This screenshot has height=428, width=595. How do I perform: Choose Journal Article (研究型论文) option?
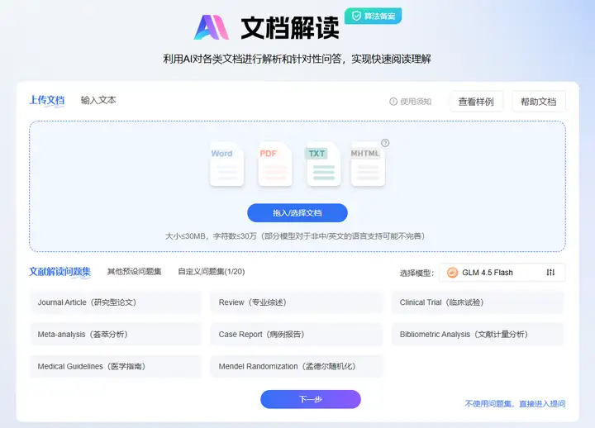(x=116, y=302)
